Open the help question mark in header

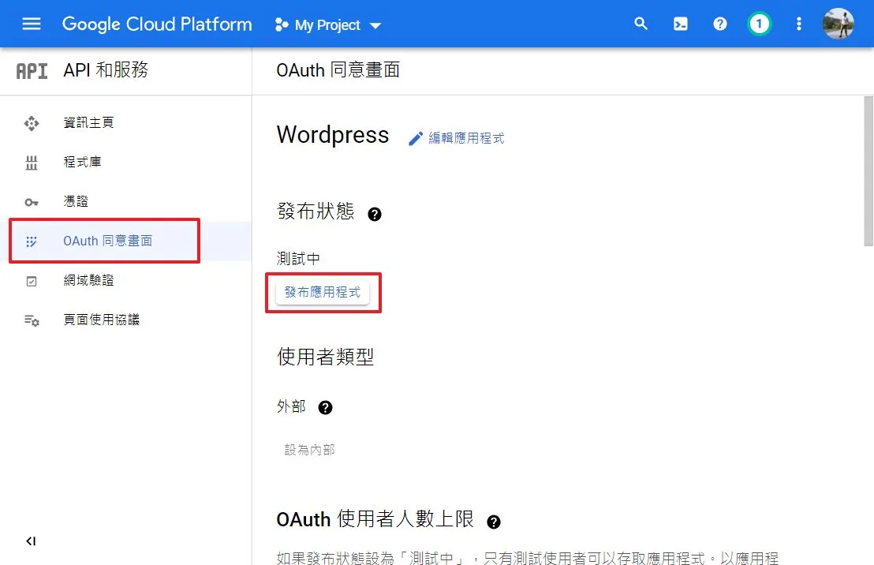[x=720, y=24]
